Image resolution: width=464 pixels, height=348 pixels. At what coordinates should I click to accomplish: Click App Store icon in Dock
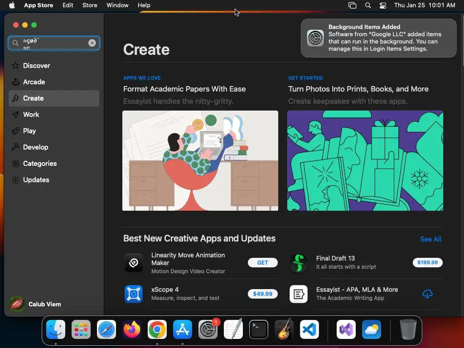click(x=183, y=329)
